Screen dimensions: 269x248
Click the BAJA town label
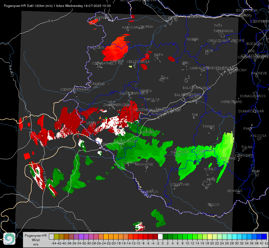pos(256,171)
